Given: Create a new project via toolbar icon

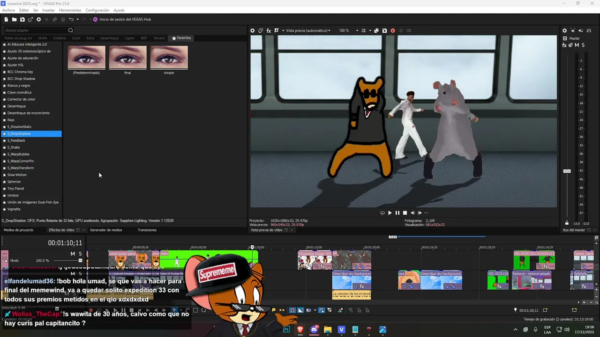Looking at the screenshot, I should tap(6, 19).
